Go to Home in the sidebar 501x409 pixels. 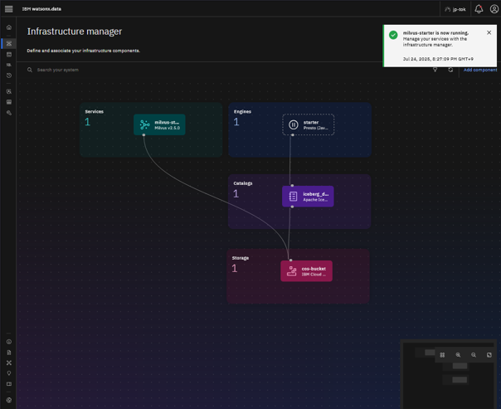tap(9, 27)
